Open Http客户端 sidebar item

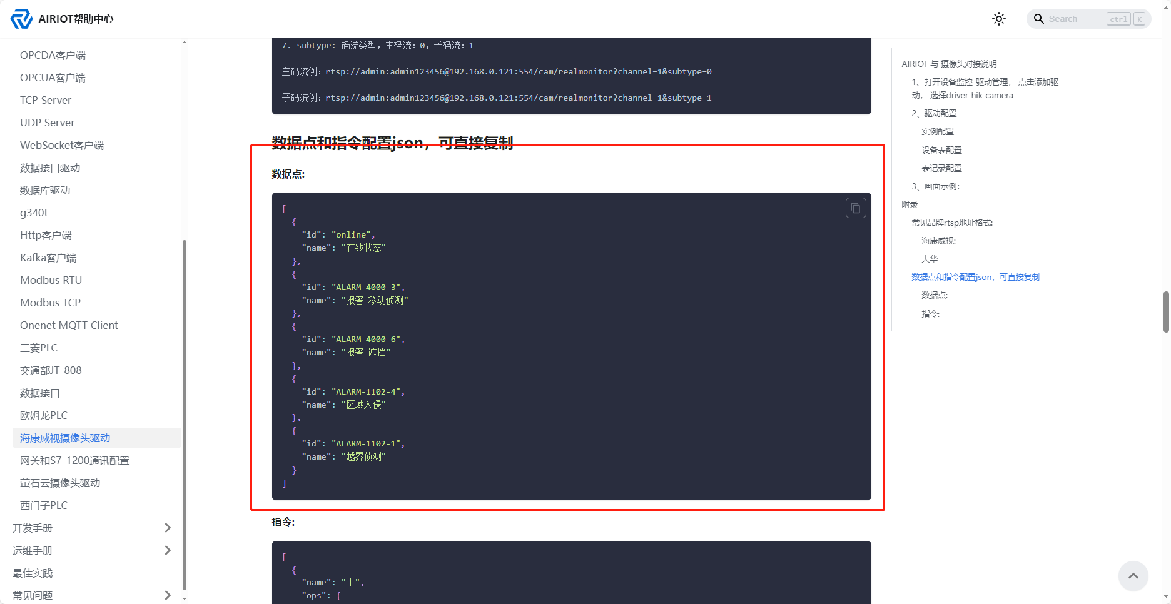click(46, 235)
